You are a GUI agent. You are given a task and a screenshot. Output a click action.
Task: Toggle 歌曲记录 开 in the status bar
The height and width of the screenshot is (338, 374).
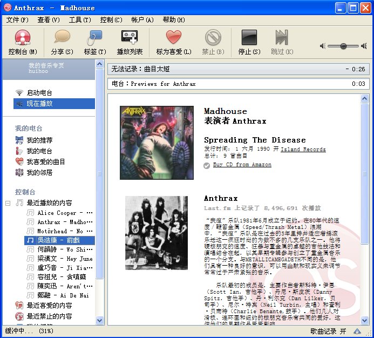coord(328,331)
